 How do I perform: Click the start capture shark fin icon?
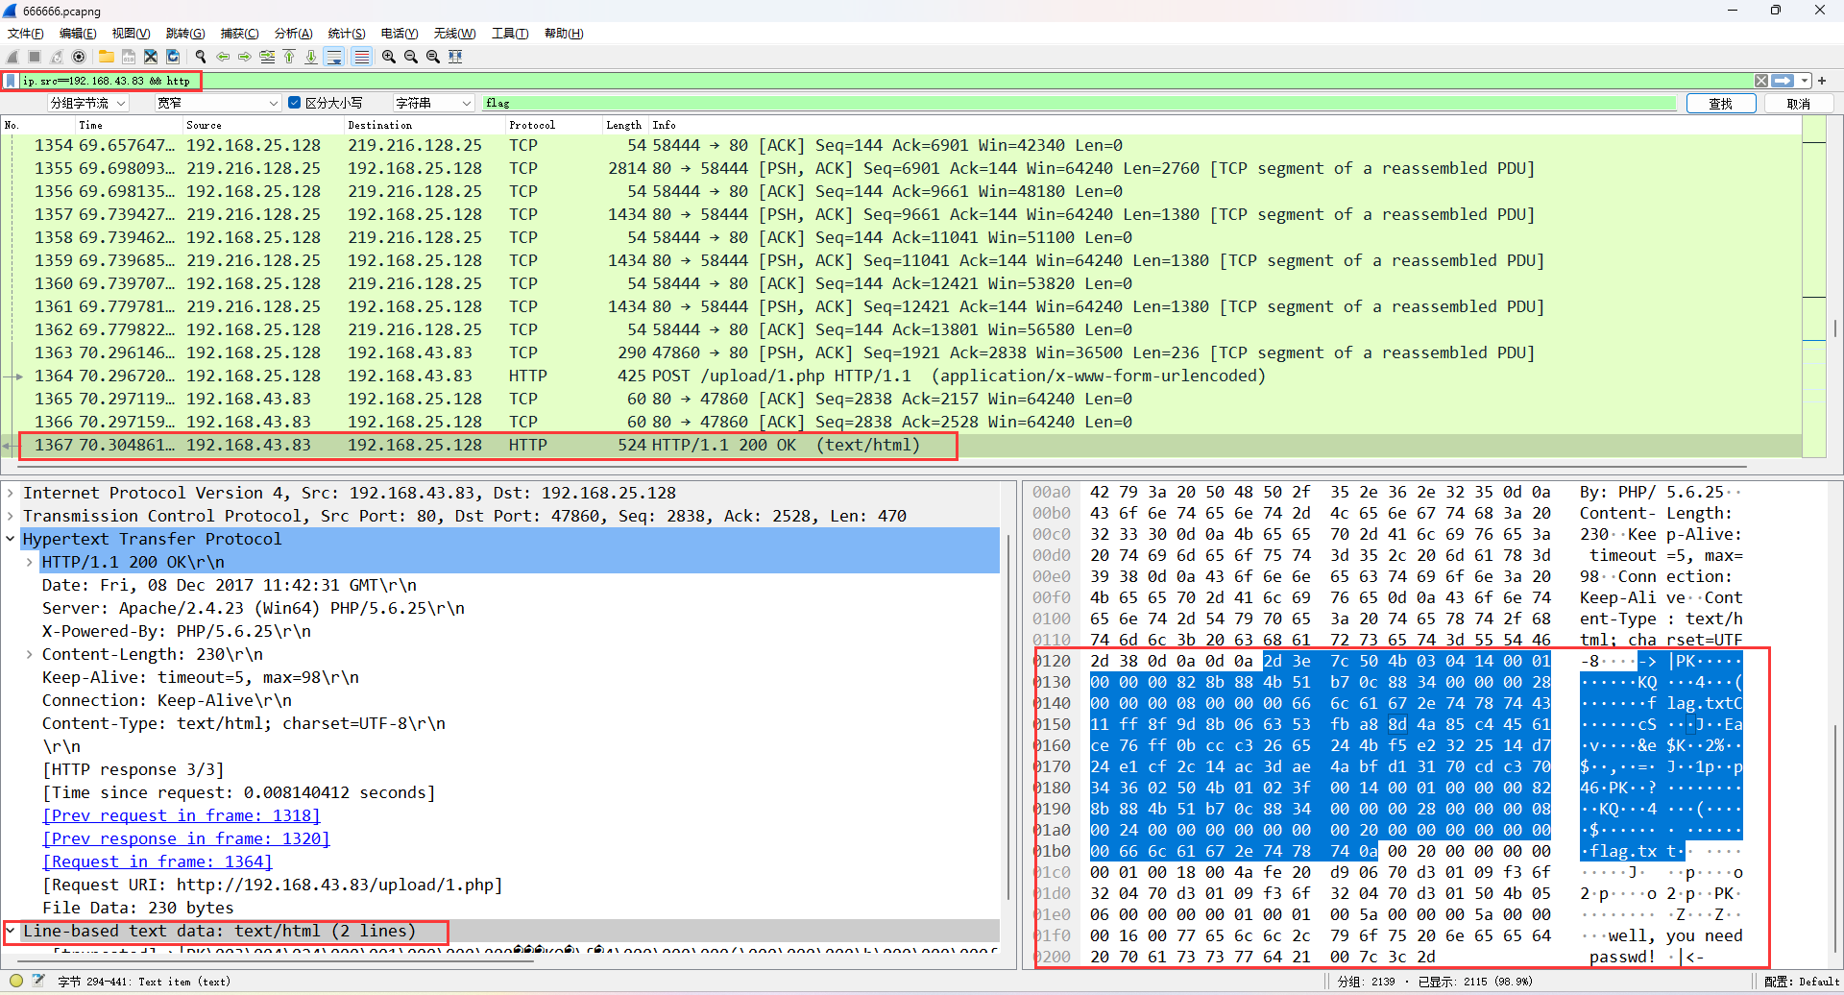[12, 57]
